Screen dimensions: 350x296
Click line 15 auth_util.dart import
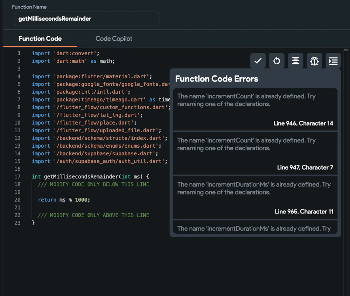[99, 161]
